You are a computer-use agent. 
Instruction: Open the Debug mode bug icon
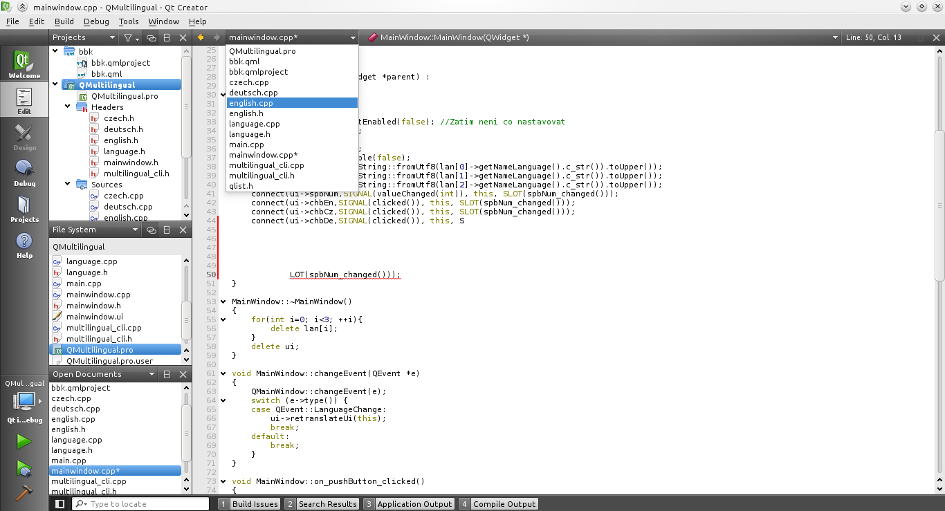pos(24,173)
